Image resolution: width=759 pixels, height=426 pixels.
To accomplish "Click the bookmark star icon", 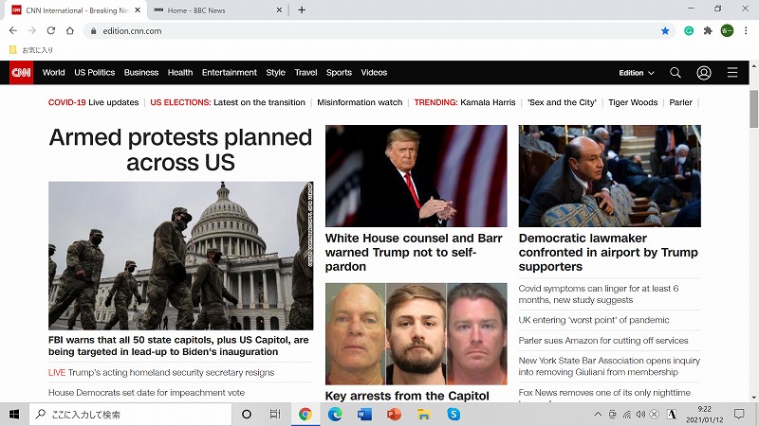I will [665, 31].
